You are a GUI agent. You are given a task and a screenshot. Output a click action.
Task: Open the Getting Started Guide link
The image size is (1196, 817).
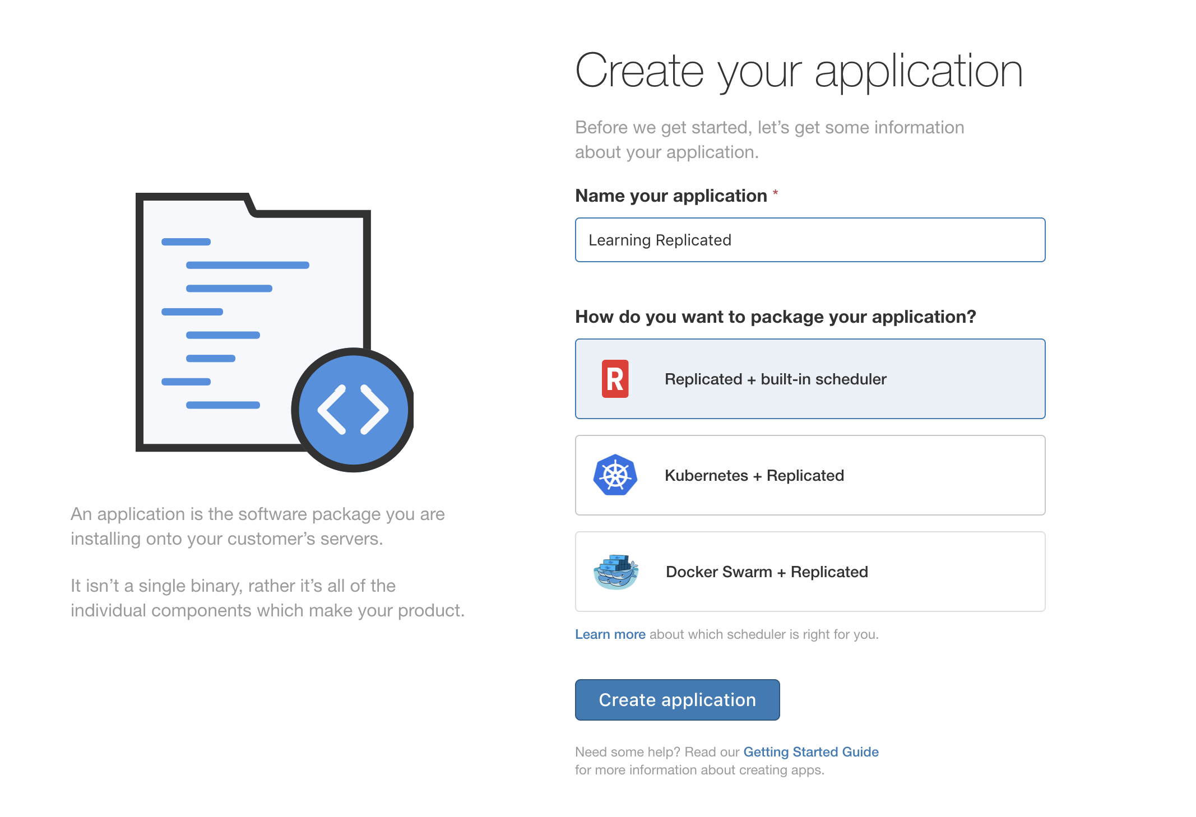coord(811,752)
